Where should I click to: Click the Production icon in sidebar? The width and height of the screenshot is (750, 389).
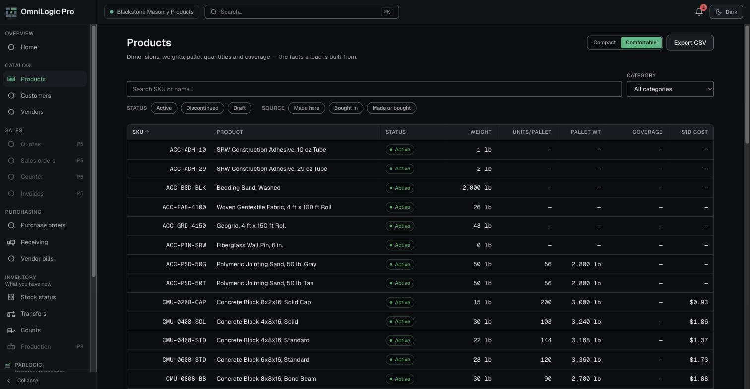tap(11, 347)
